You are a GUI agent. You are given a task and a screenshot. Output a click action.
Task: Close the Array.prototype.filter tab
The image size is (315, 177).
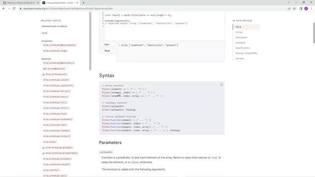(x=77, y=3)
